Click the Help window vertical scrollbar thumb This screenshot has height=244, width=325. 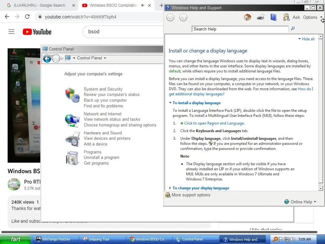pos(321,111)
